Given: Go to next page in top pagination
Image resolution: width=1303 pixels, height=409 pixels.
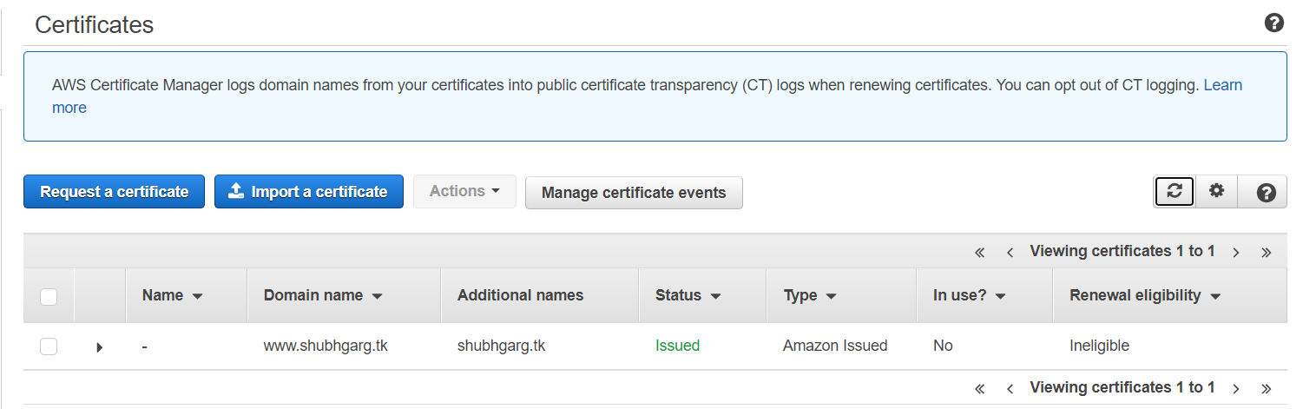Looking at the screenshot, I should click(1235, 253).
